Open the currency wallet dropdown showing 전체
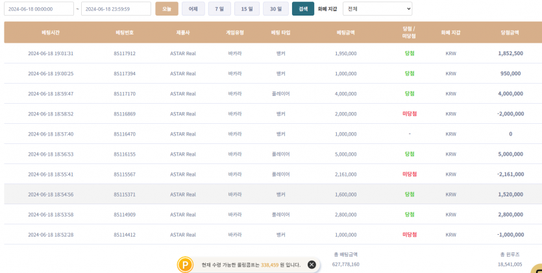 [378, 9]
